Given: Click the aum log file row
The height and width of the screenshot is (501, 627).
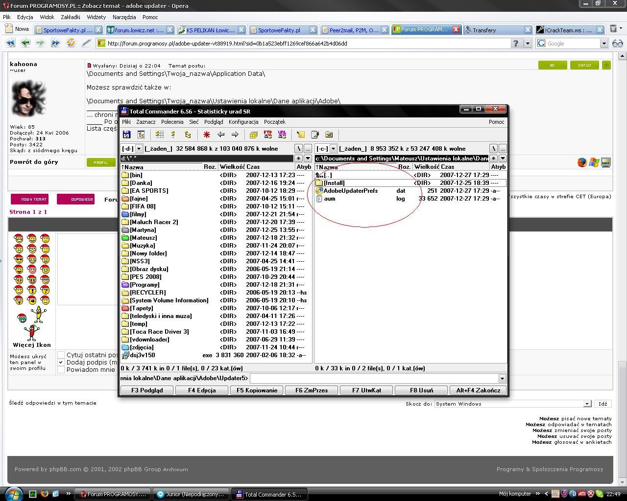Looking at the screenshot, I should click(410, 199).
